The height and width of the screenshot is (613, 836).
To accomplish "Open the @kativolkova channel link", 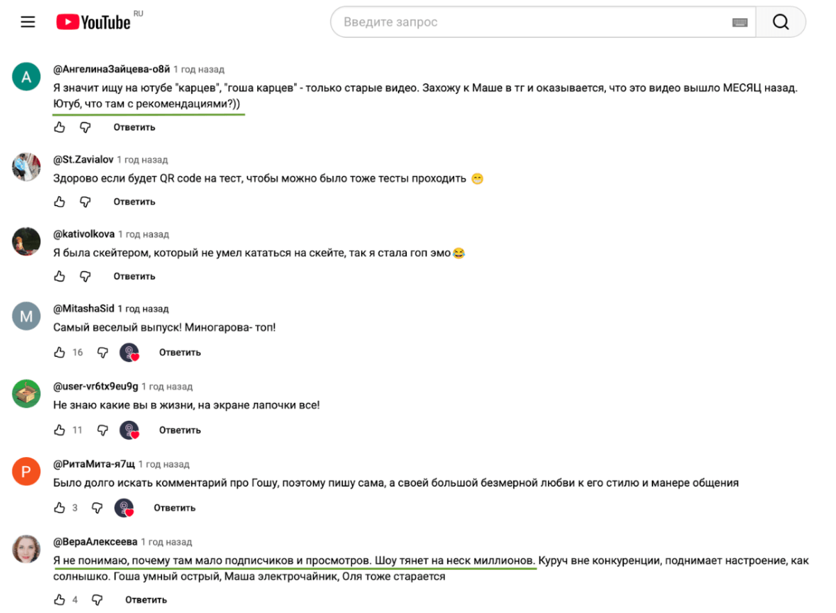I will point(84,234).
